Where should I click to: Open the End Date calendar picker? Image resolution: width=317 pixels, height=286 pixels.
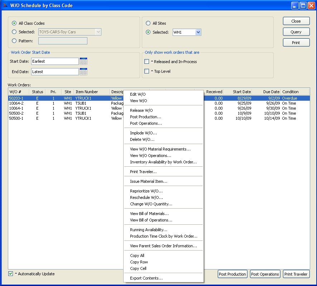click(83, 72)
